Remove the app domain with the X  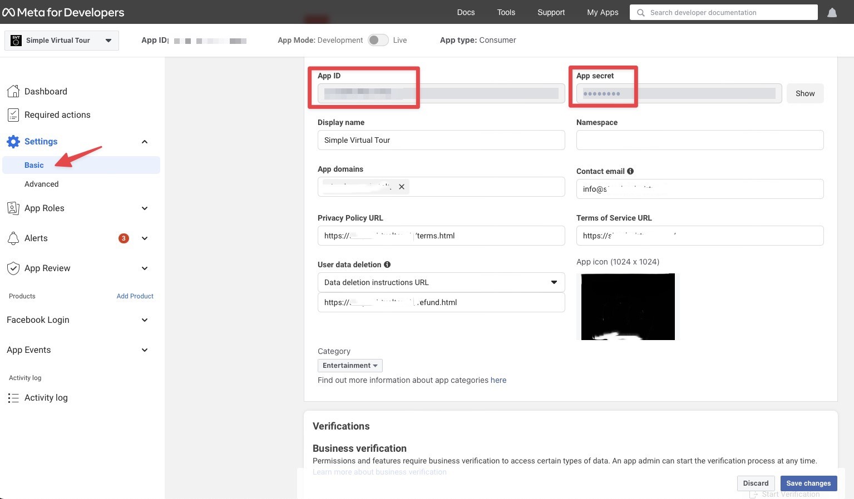pyautogui.click(x=401, y=186)
